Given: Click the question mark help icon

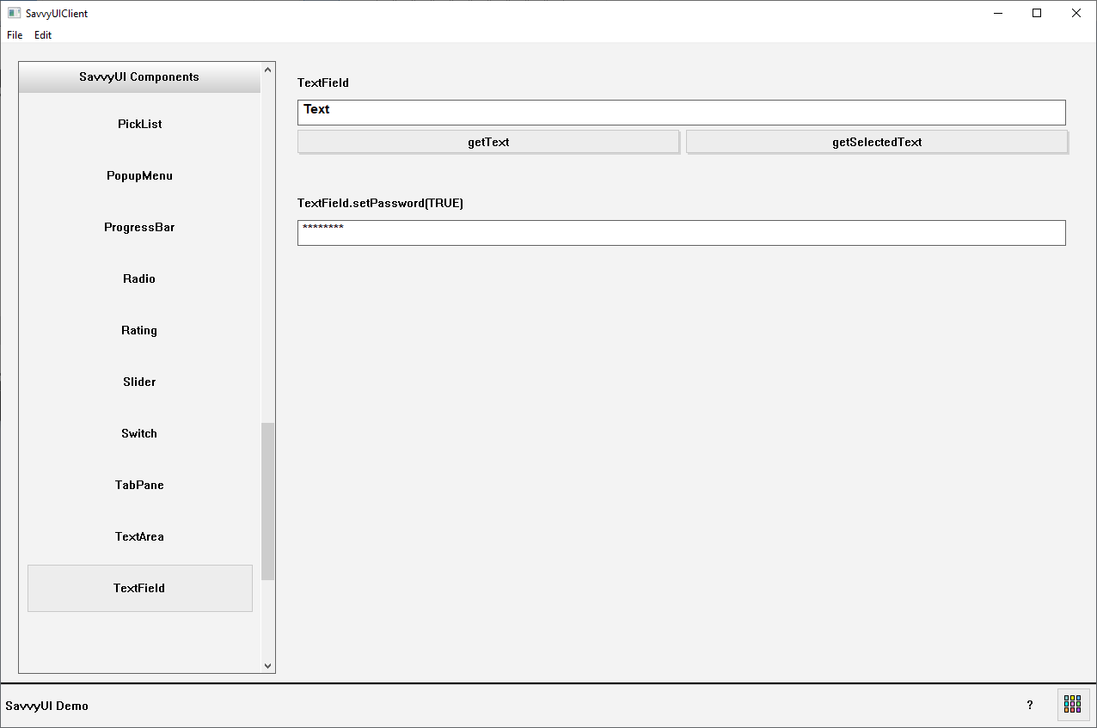Looking at the screenshot, I should tap(1030, 705).
